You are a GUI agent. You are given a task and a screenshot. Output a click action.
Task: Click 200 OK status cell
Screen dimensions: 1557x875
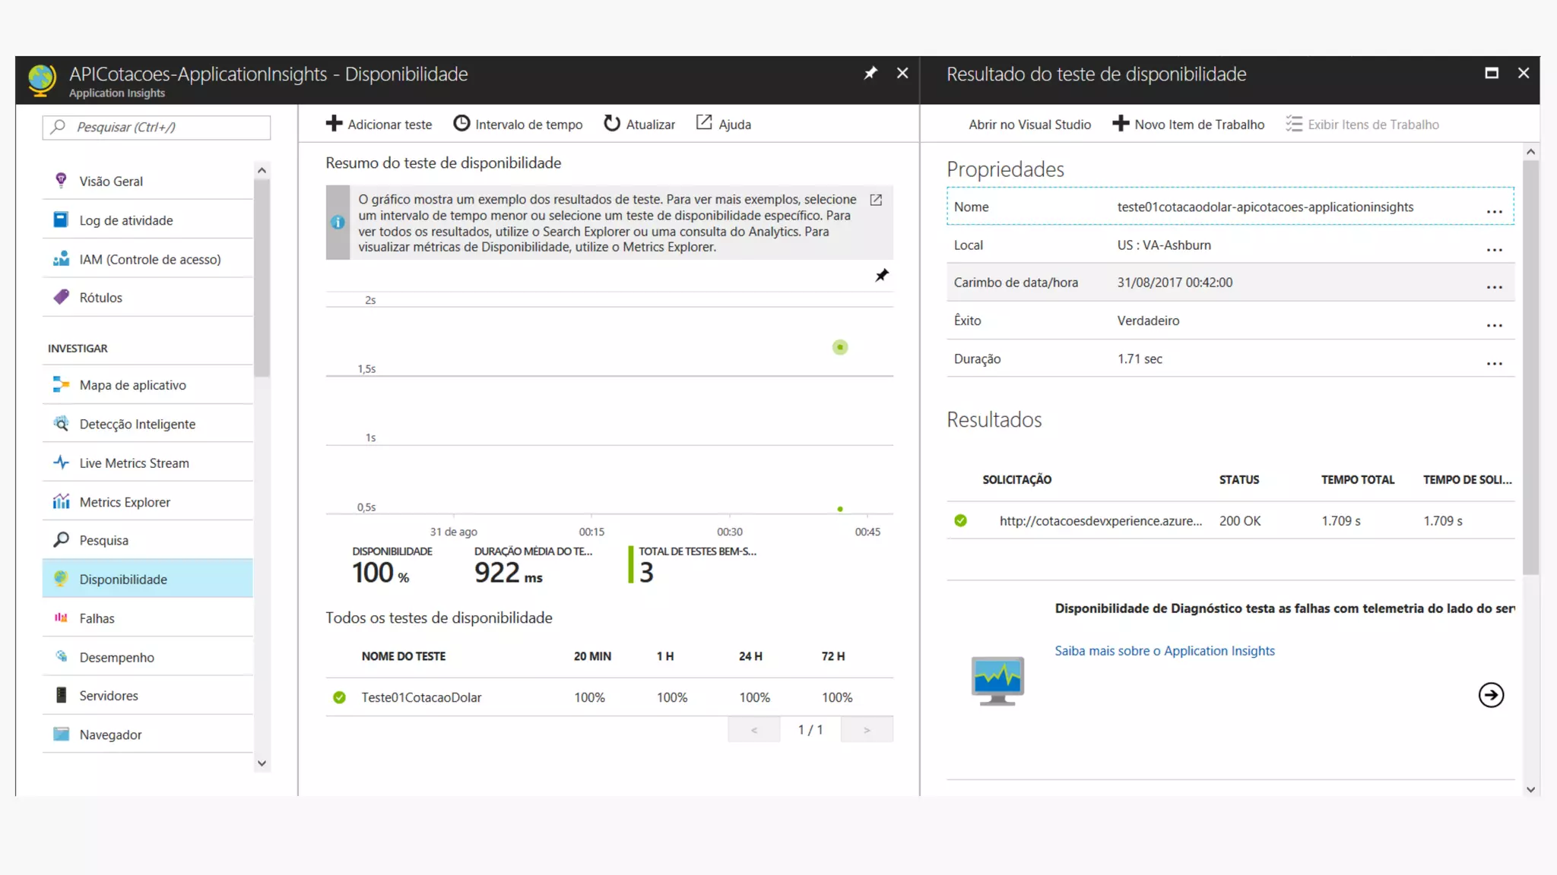pos(1240,520)
